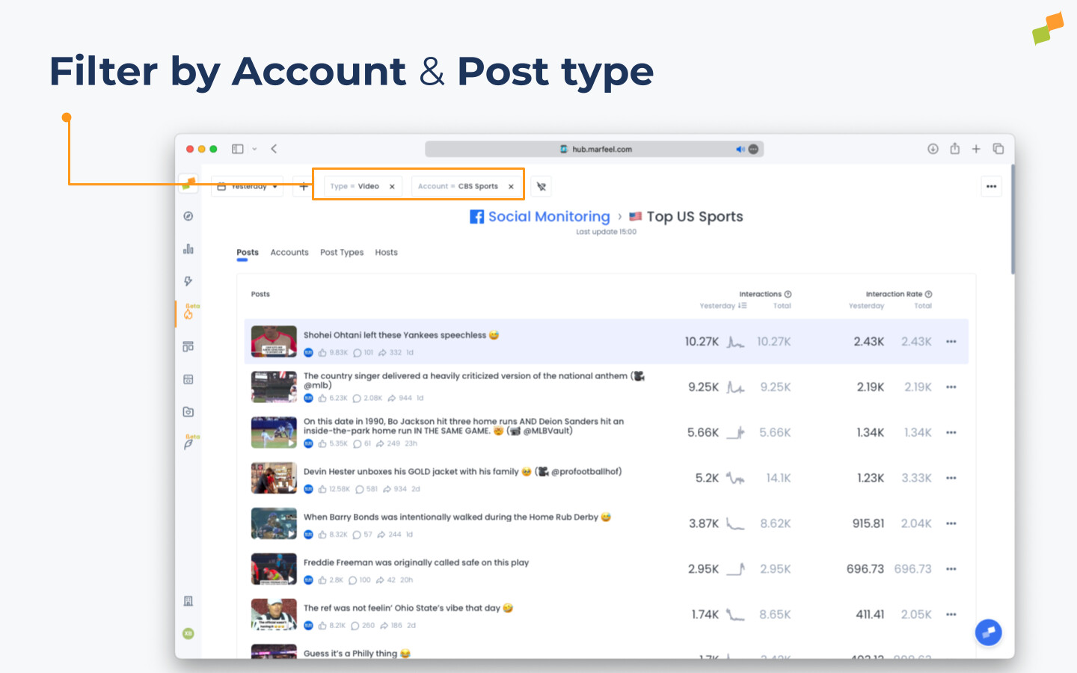
Task: Remove the Type Video filter chip
Action: [x=392, y=185]
